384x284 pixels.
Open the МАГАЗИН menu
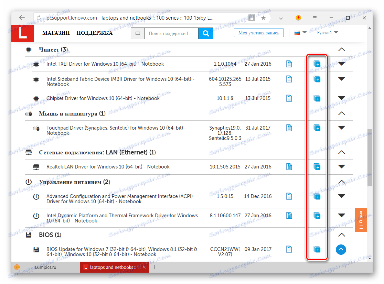pos(56,33)
